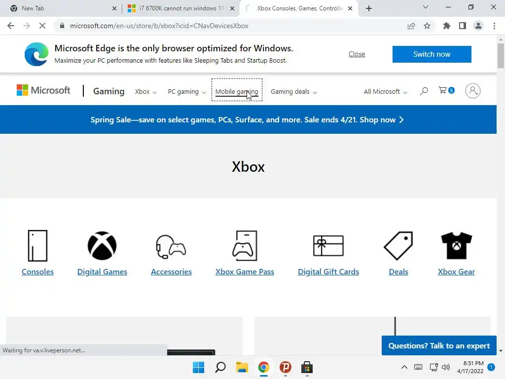
Task: Toggle the Chrome side panel icon
Action: tap(463, 26)
